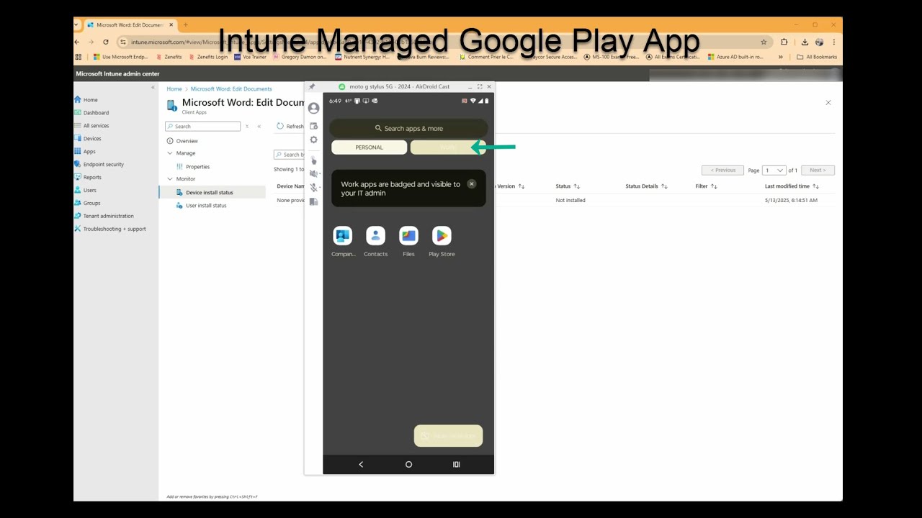Sort by Last modified time column
Viewport: 922px width, 518px height.
[792, 186]
